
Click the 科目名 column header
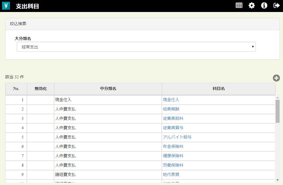click(x=218, y=89)
